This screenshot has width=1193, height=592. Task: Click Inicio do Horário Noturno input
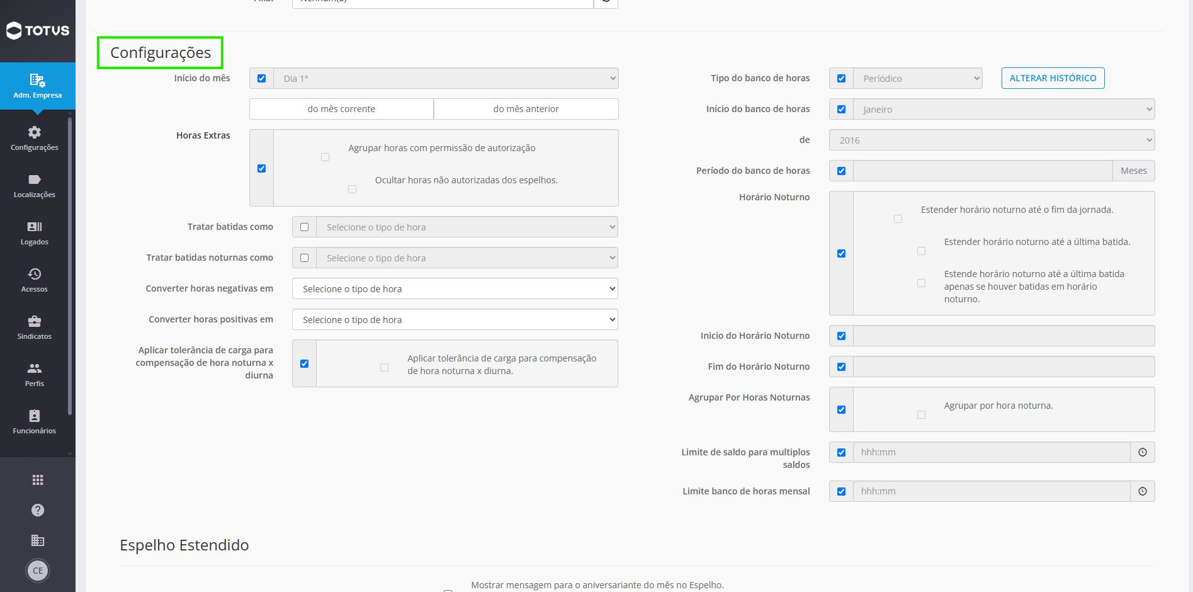click(1004, 336)
